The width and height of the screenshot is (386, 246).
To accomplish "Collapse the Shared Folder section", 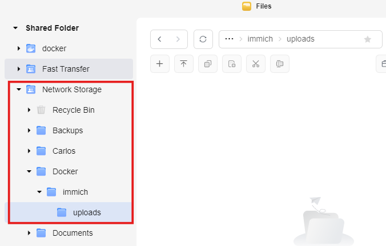I will click(x=15, y=28).
